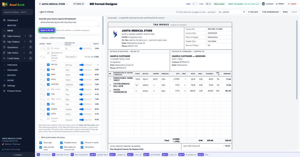Viewport: 300px width, 157px height.
Task: Click the Sale Challans truck icon
Action: click(4, 42)
